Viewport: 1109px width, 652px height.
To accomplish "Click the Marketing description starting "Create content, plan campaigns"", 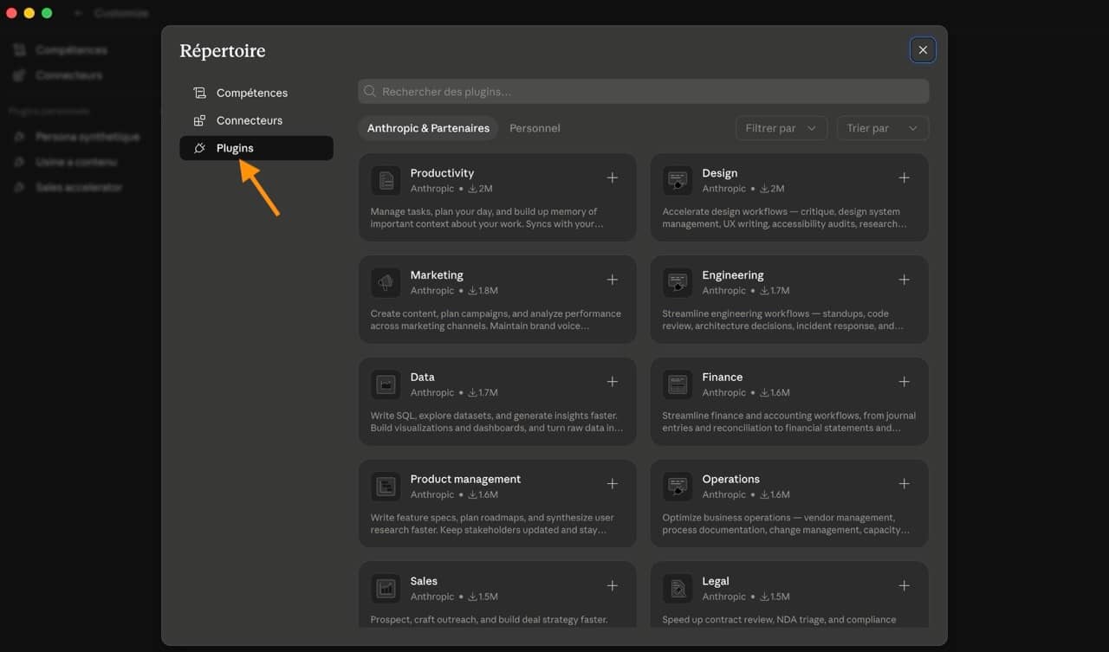I will coord(496,320).
